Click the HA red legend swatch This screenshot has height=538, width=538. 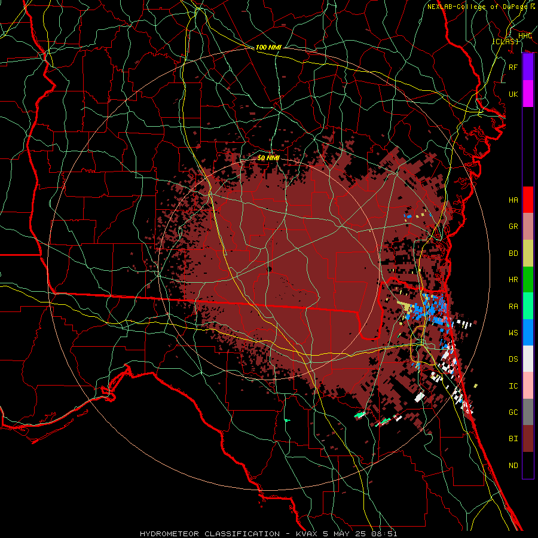coord(528,200)
